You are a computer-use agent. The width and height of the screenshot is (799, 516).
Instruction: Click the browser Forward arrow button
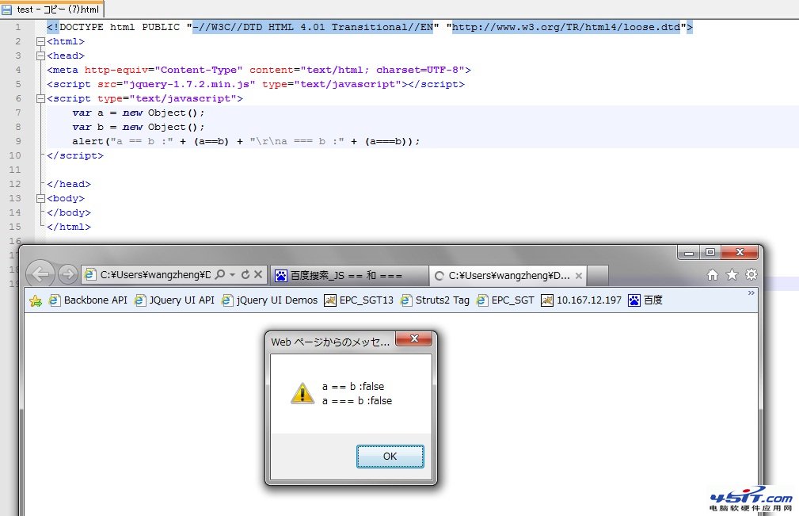(68, 274)
